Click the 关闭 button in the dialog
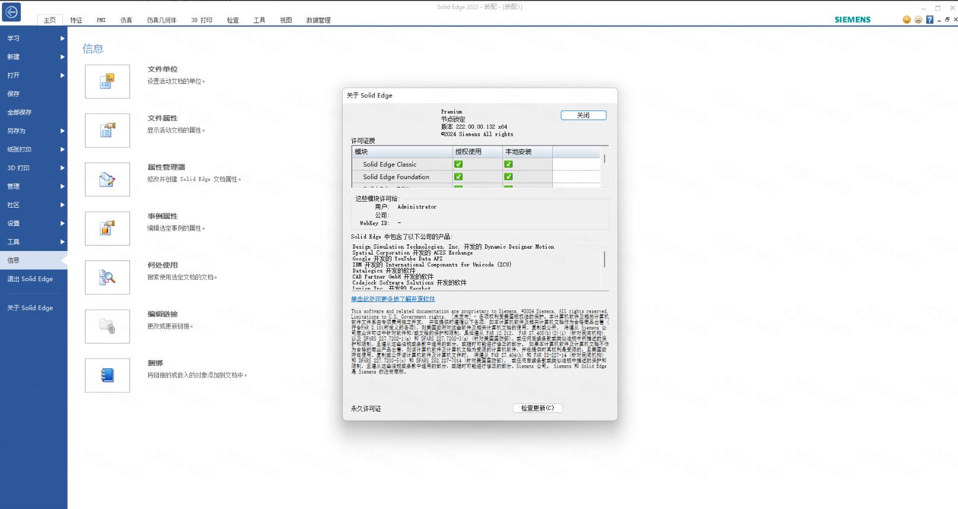 (583, 115)
